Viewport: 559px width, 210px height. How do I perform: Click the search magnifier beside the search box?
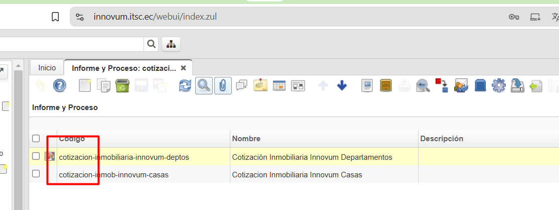coord(151,44)
